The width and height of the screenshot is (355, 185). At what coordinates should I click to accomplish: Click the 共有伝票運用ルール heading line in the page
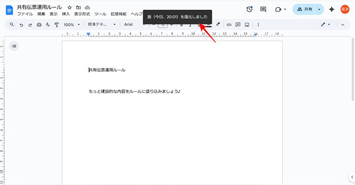107,70
